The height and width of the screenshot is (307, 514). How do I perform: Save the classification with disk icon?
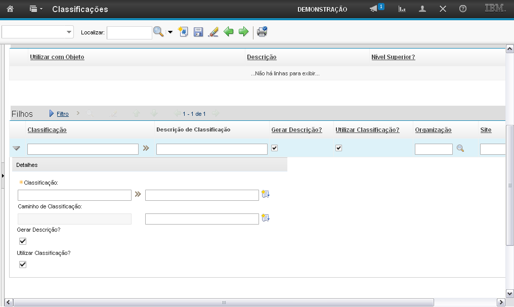[x=198, y=32]
